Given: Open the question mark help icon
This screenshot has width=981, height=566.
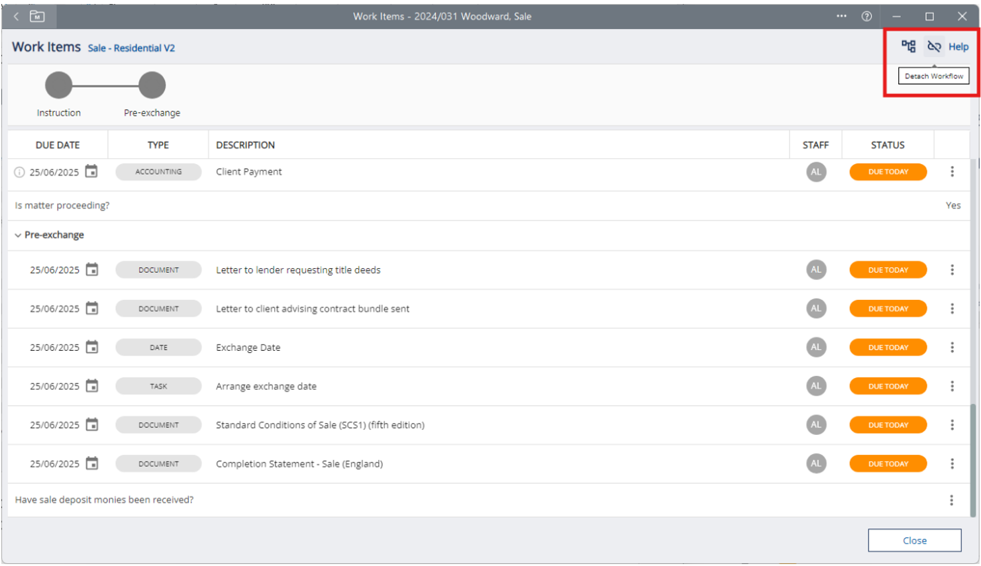Looking at the screenshot, I should click(x=866, y=16).
